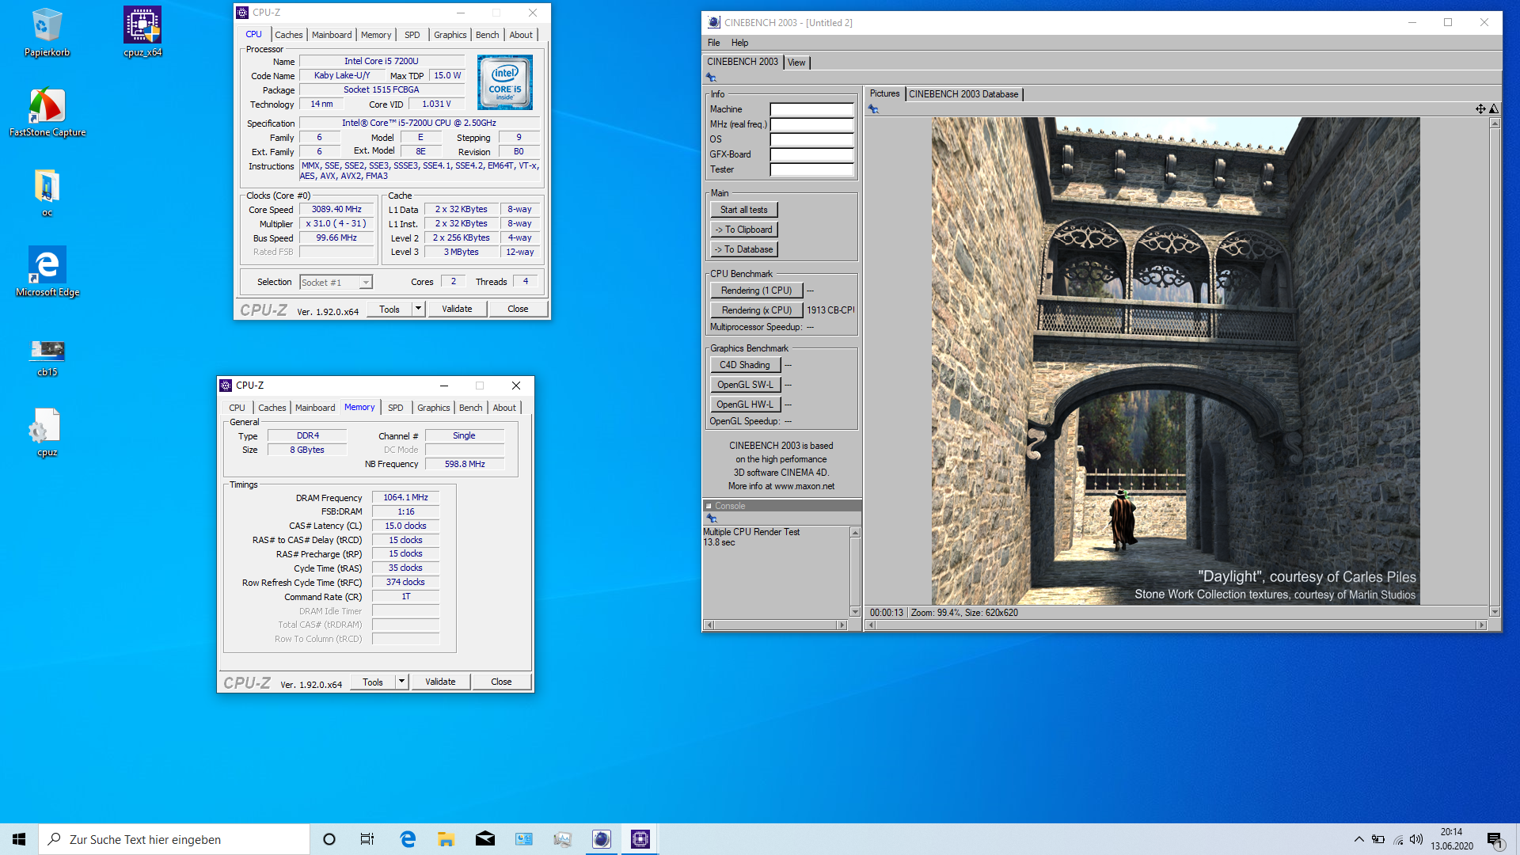
Task: Click the taskbar search box
Action: [174, 839]
